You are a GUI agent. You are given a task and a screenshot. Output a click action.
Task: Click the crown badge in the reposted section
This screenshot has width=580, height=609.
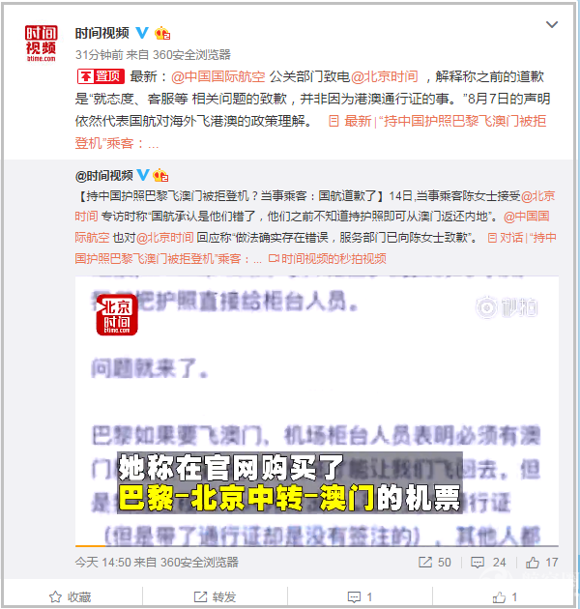coord(160,176)
